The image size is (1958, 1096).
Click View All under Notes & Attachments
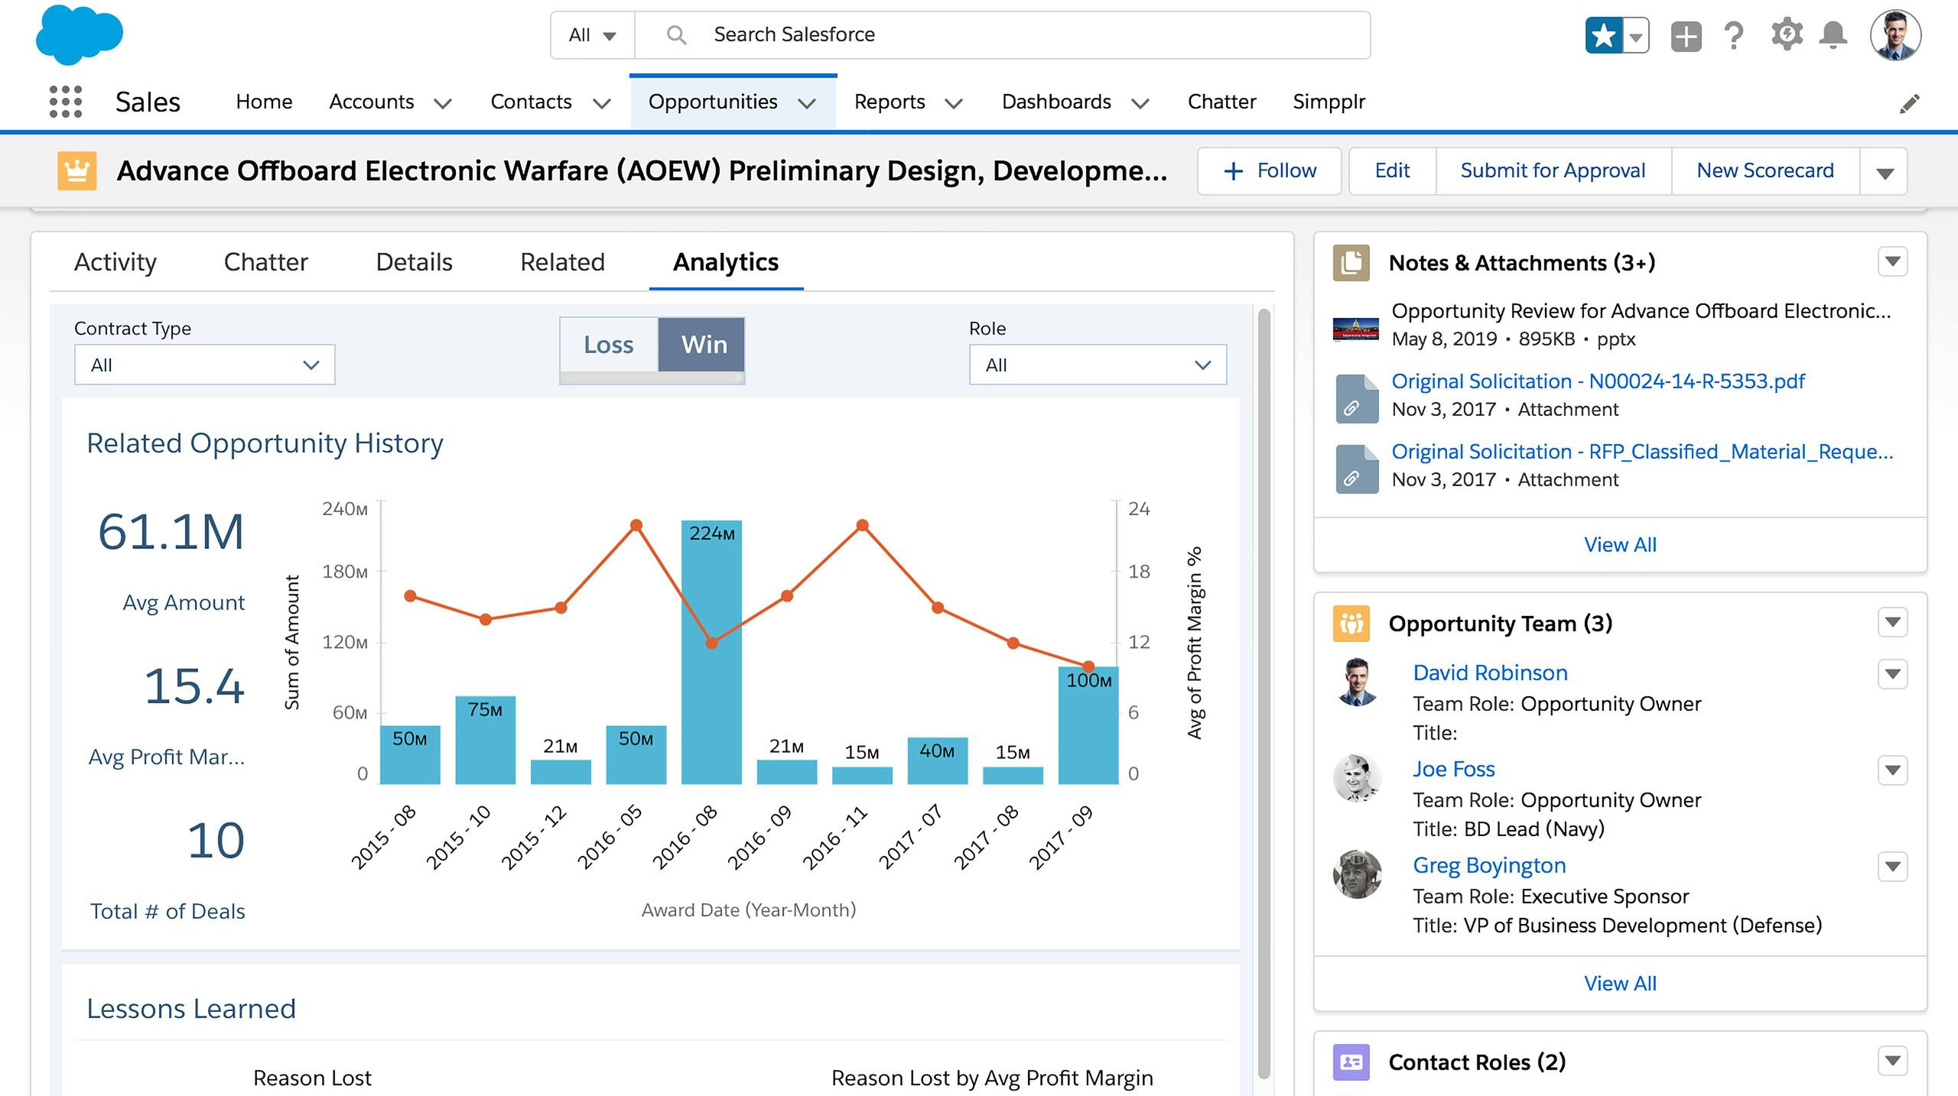click(1620, 545)
